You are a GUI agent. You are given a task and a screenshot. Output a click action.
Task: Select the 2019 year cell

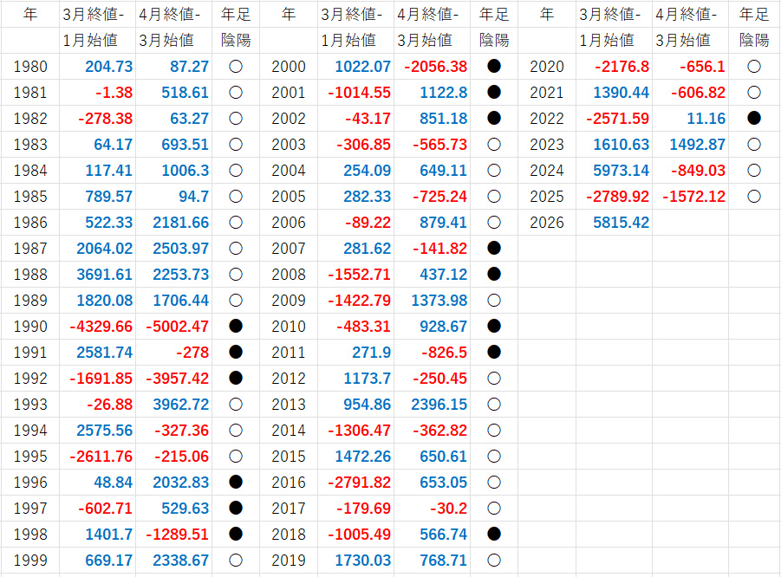click(289, 561)
